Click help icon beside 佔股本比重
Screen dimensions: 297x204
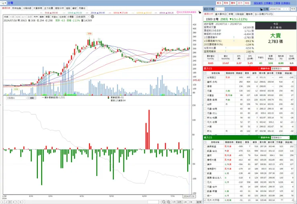pos(226,48)
